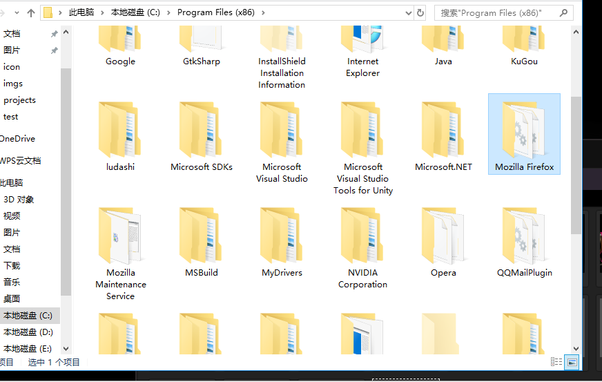This screenshot has height=382, width=602.
Task: Select the Opera folder
Action: (x=443, y=242)
